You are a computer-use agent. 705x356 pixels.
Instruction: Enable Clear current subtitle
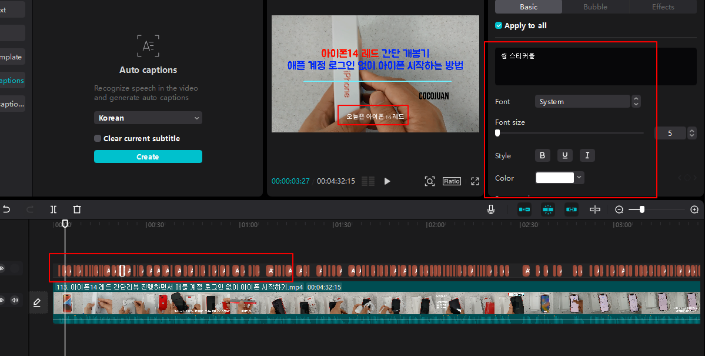click(98, 138)
